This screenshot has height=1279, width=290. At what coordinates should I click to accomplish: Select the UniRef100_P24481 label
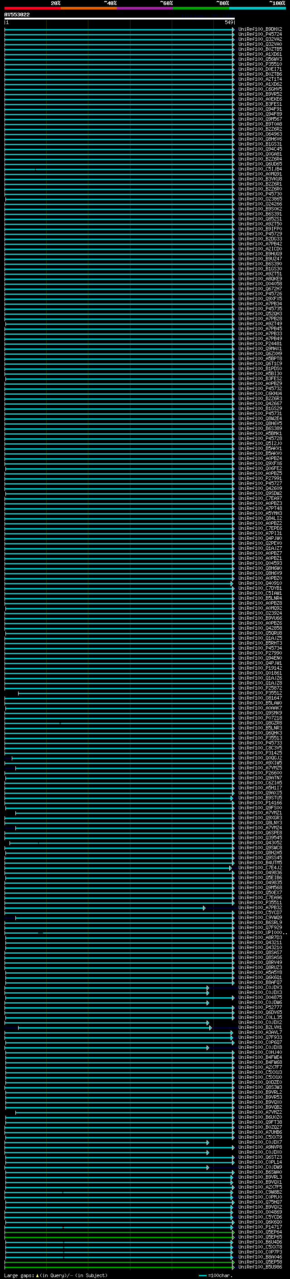[x=260, y=343]
